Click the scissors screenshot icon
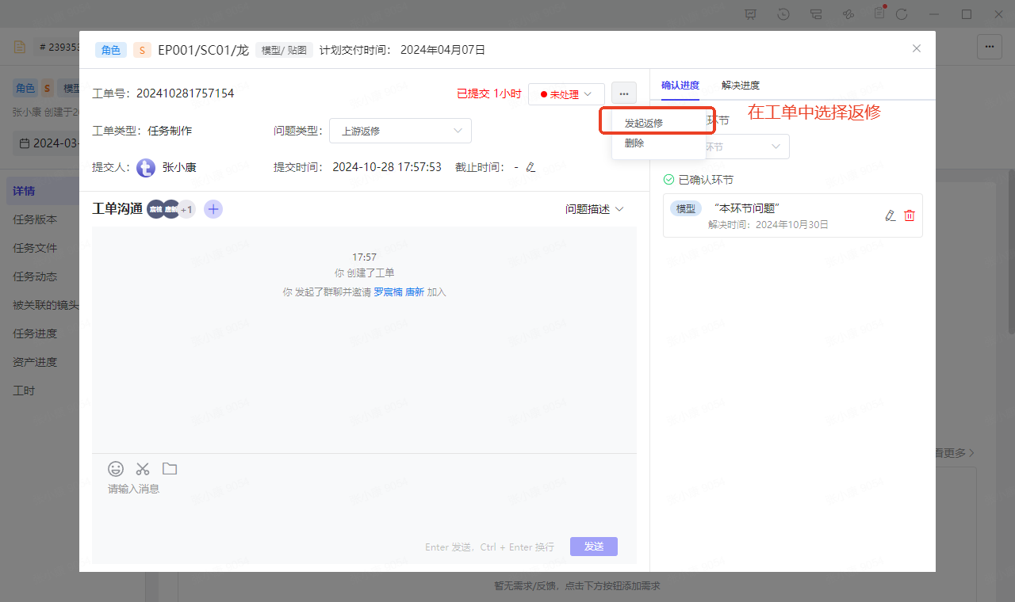Image resolution: width=1015 pixels, height=602 pixels. tap(143, 469)
